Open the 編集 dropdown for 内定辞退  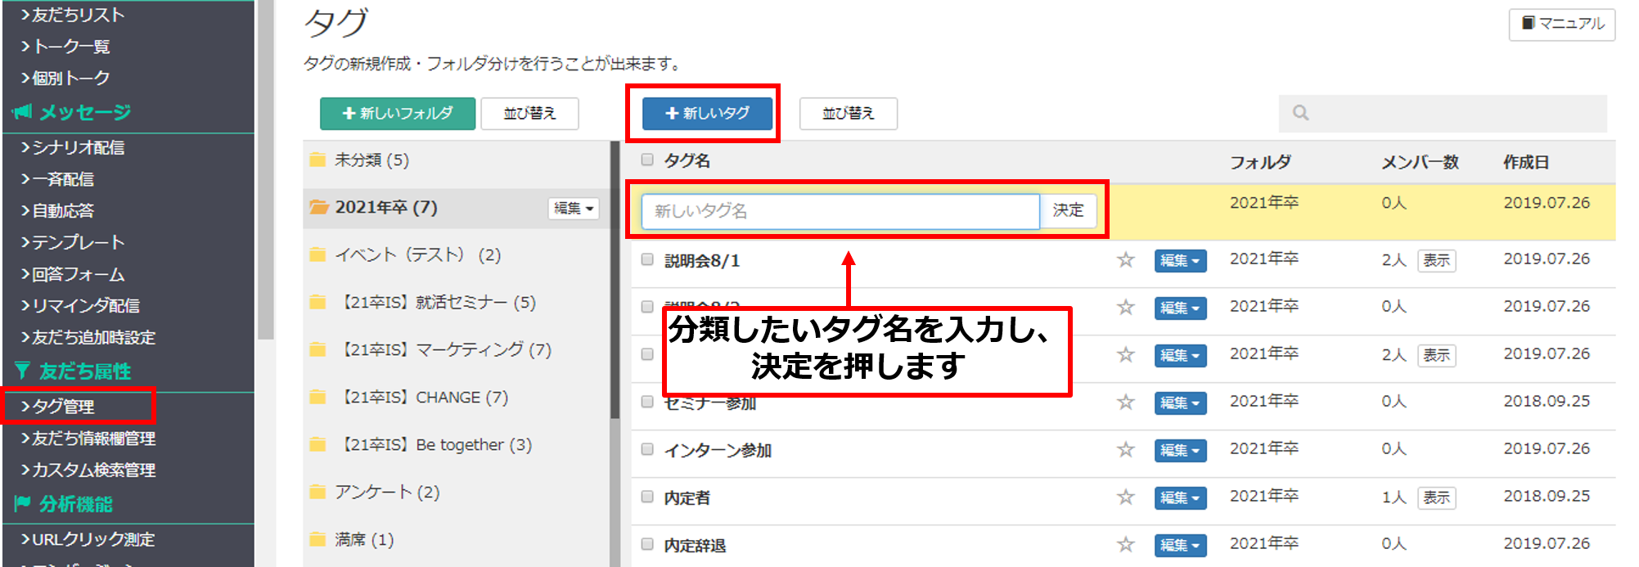[1180, 546]
